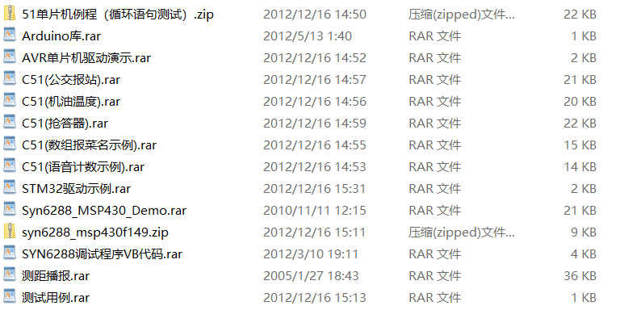Viewport: 641px width, 331px height.
Task: Select the file name C51(数组报菜名示例).rar
Action: (89, 145)
